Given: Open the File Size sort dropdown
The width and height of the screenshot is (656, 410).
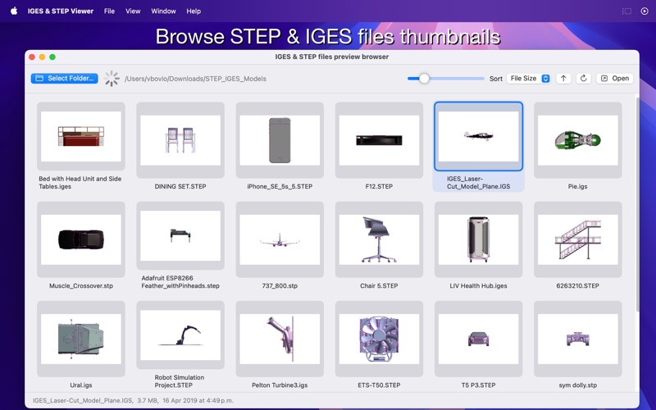Looking at the screenshot, I should (x=529, y=78).
